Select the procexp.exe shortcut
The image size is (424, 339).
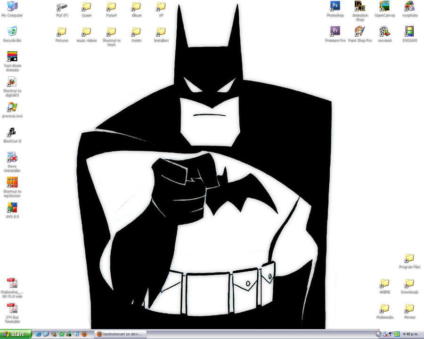12,110
